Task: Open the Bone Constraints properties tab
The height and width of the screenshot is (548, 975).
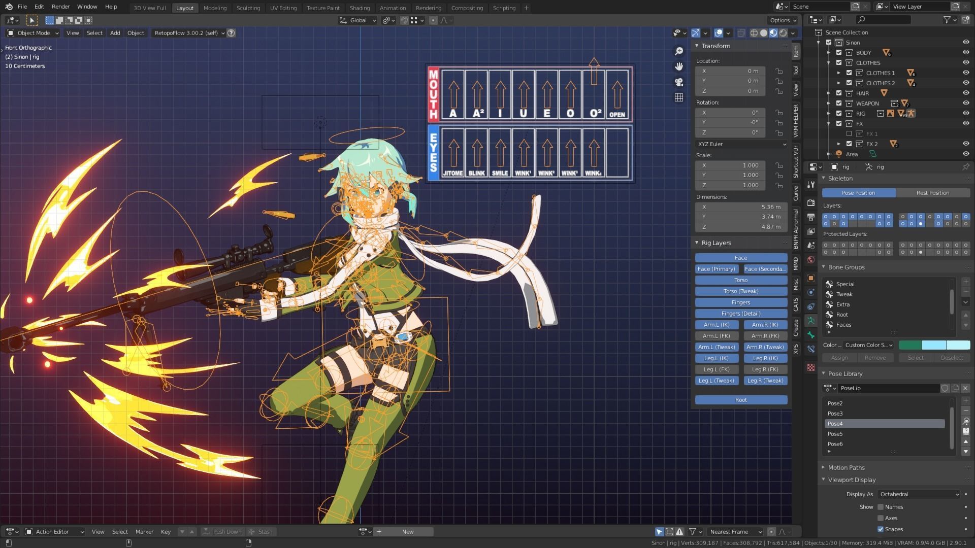Action: point(811,349)
